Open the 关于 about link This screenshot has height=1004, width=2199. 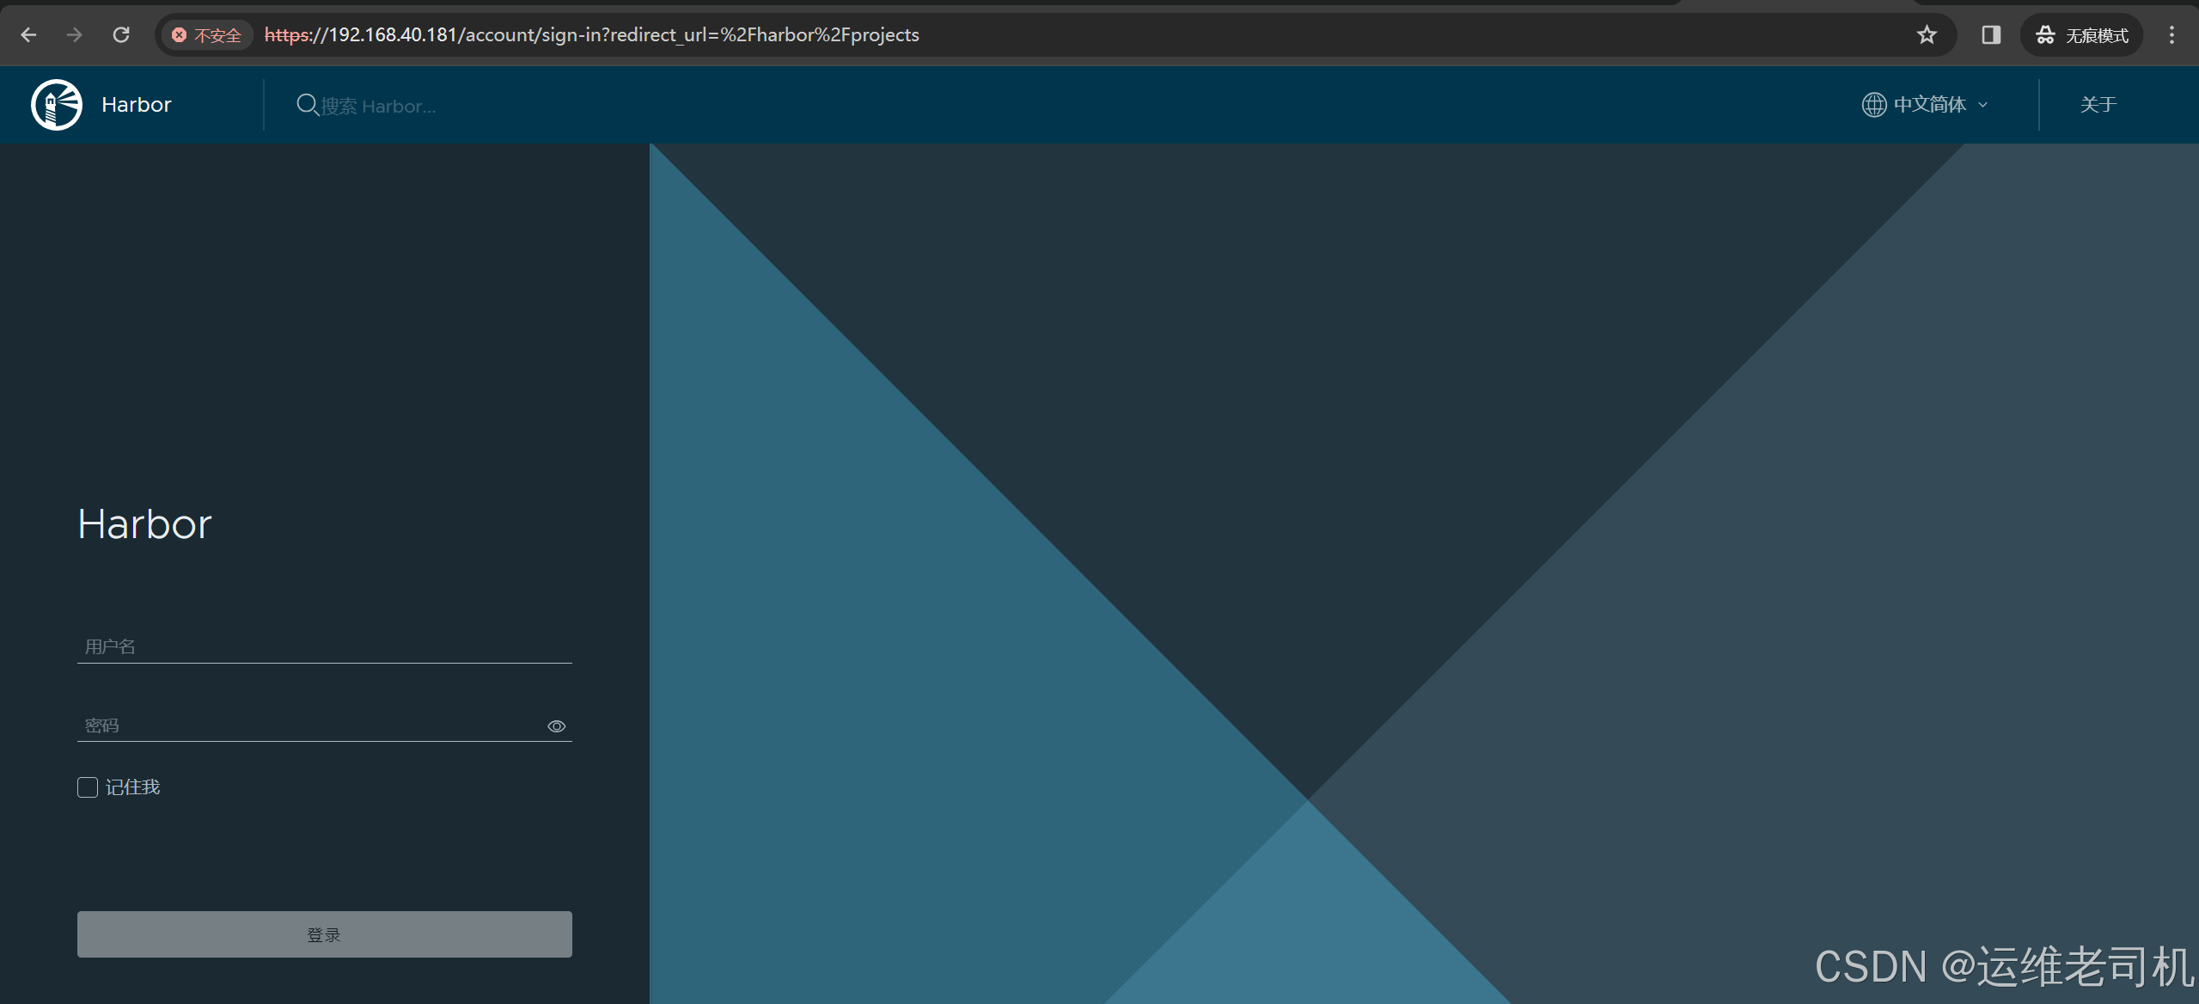2098,105
